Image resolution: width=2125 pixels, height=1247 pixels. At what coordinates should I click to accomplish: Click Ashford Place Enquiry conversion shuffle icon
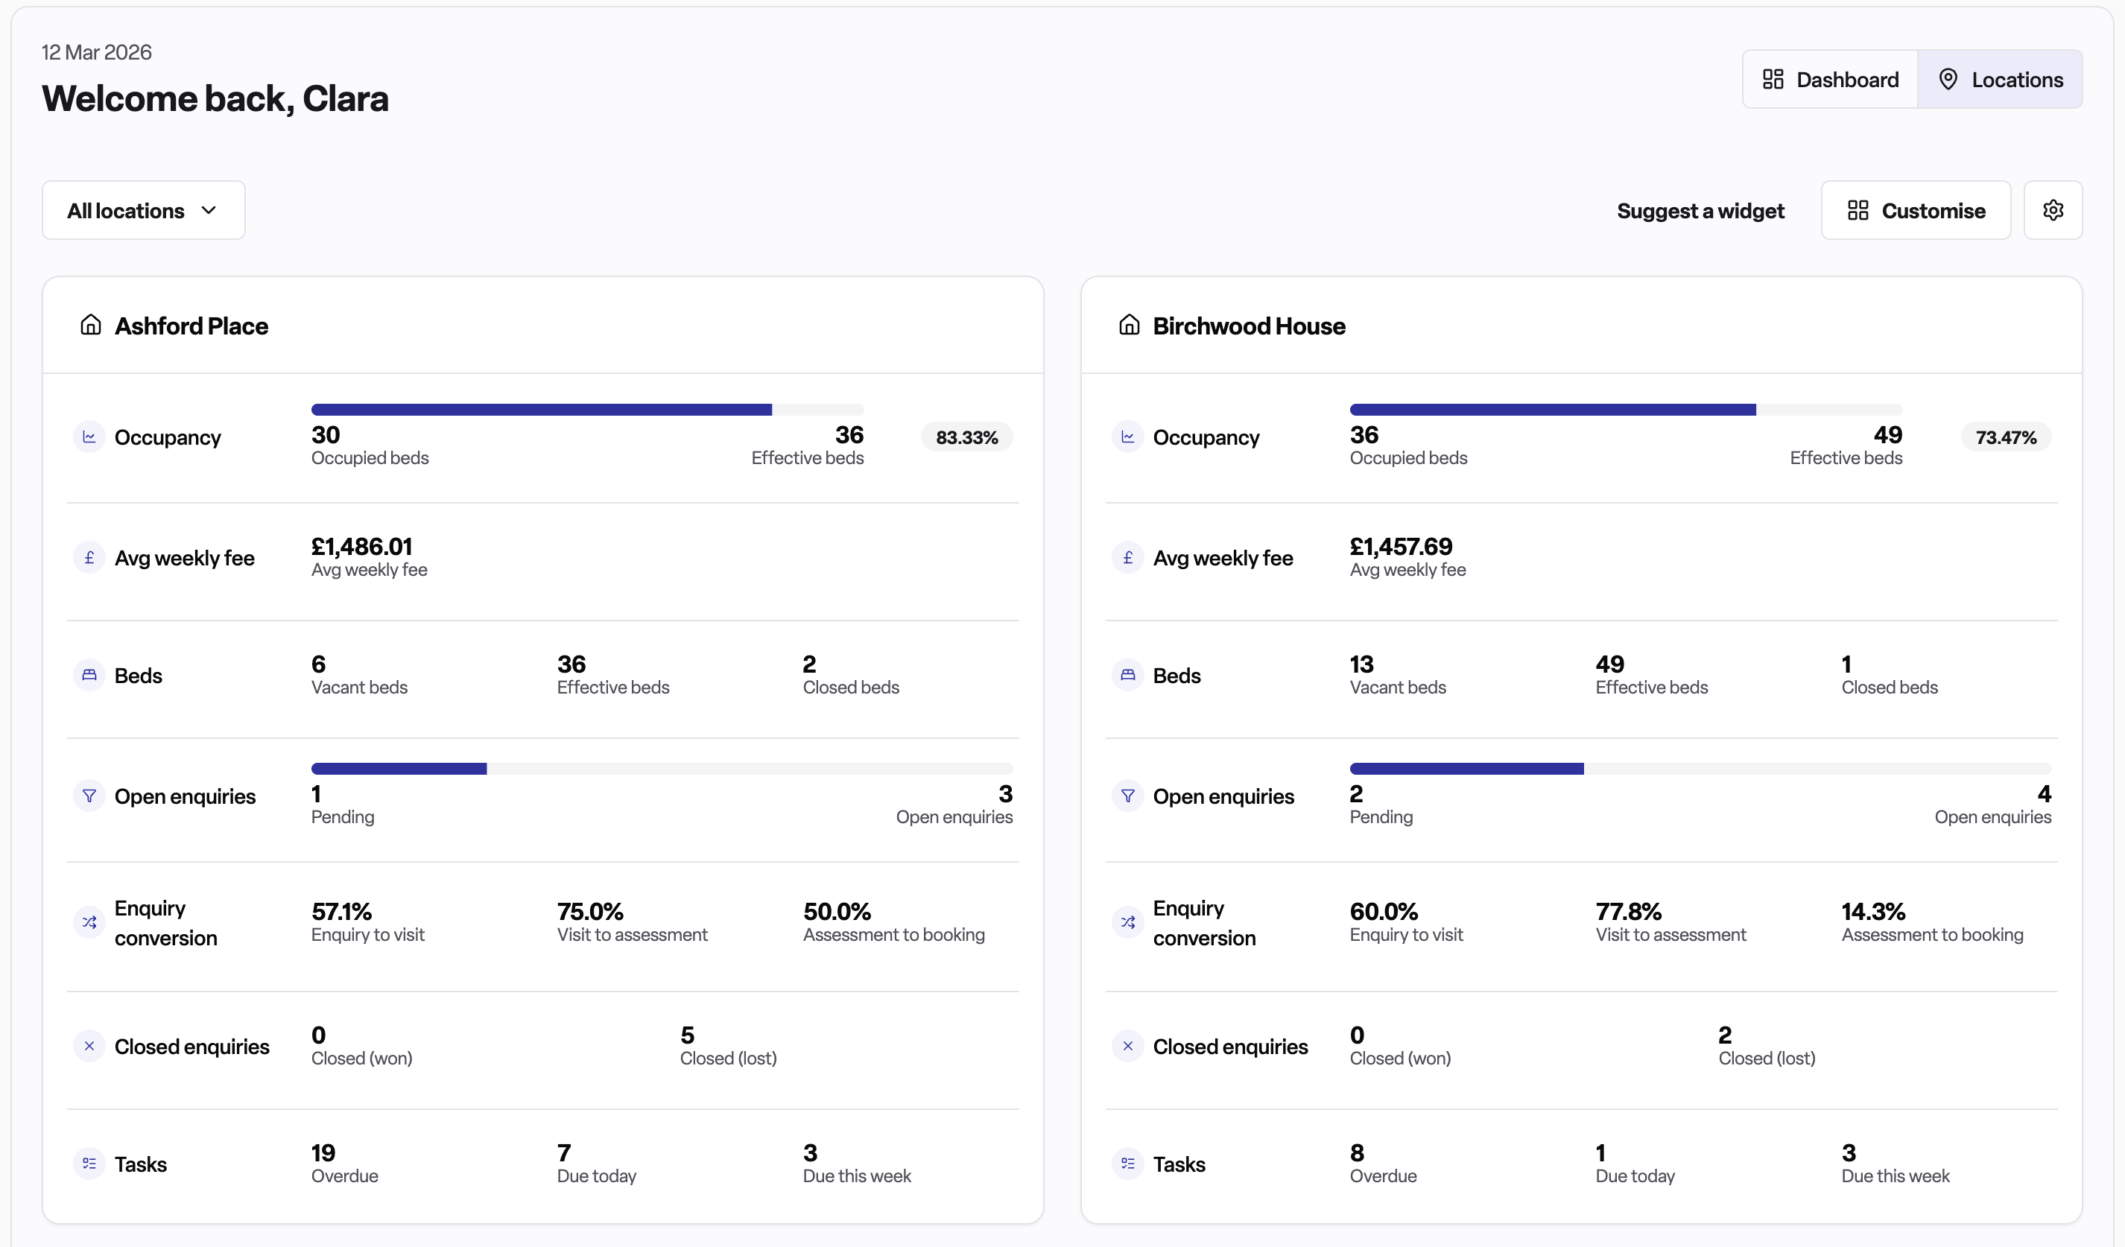89,922
